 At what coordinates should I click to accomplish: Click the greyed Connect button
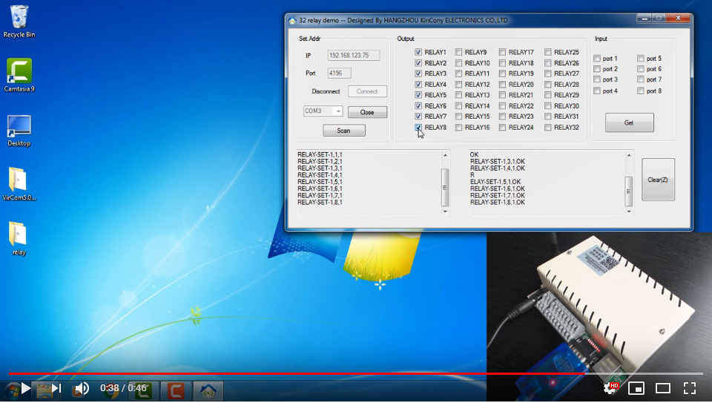pyautogui.click(x=367, y=91)
